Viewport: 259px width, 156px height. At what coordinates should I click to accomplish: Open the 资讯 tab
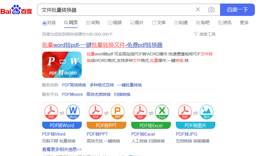(225, 23)
